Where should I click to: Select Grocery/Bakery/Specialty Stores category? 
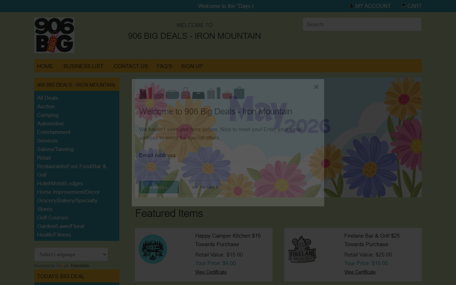point(67,205)
